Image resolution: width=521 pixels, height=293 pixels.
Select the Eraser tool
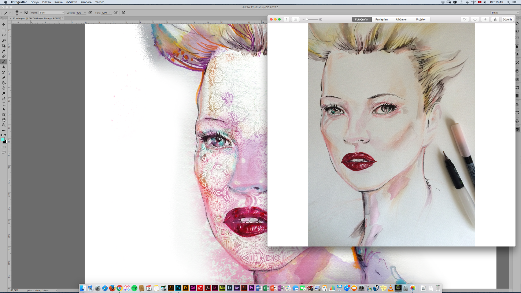[x=4, y=78]
